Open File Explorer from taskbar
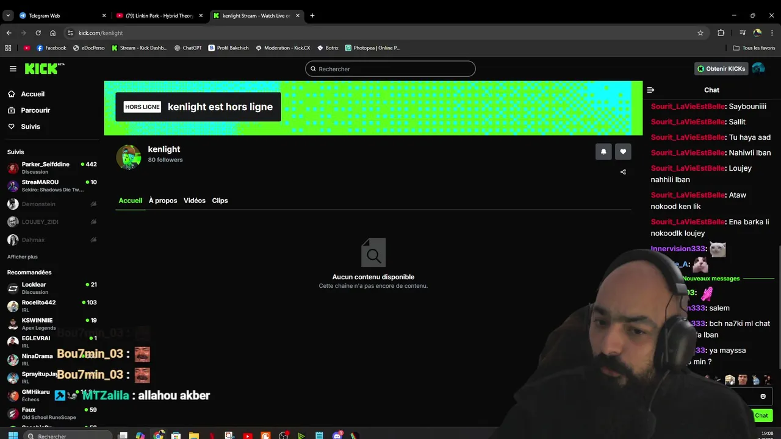 point(193,436)
